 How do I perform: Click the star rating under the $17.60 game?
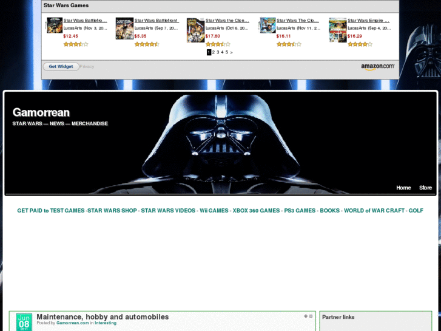point(218,44)
